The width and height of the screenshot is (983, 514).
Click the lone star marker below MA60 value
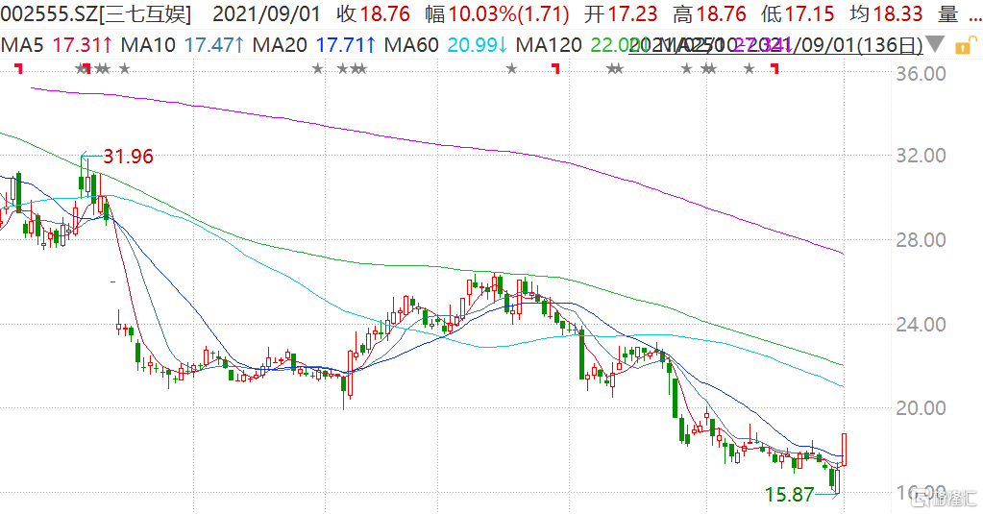[x=512, y=68]
